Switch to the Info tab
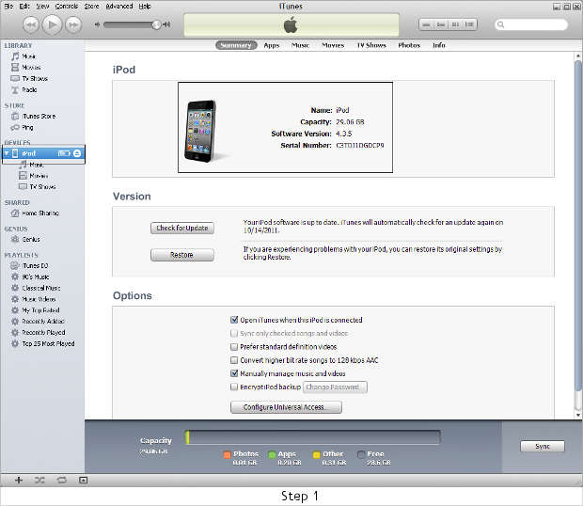Screen dimensions: 583x506 pos(439,45)
